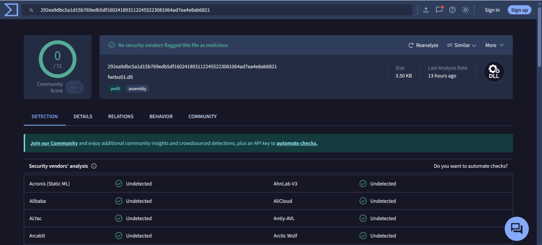This screenshot has height=245, width=542.
Task: Click the Sign in link
Action: click(492, 10)
